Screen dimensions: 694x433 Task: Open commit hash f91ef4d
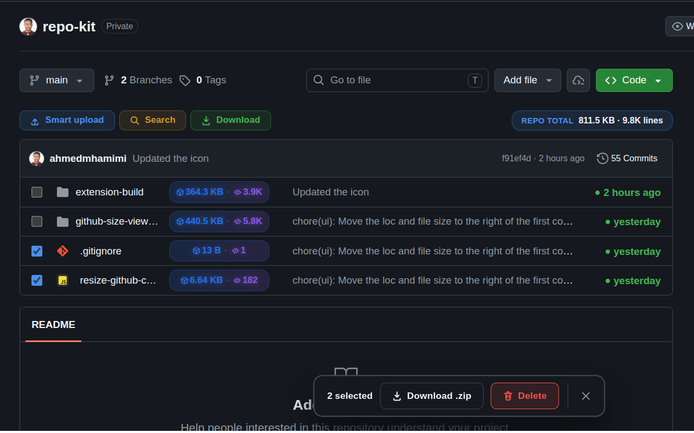517,158
